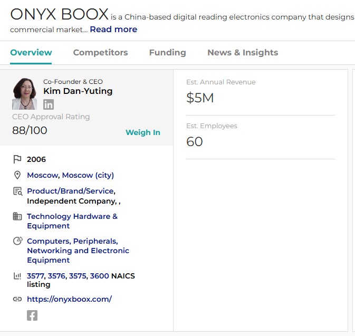
Task: Click the company type document-search icon
Action: pos(17,191)
